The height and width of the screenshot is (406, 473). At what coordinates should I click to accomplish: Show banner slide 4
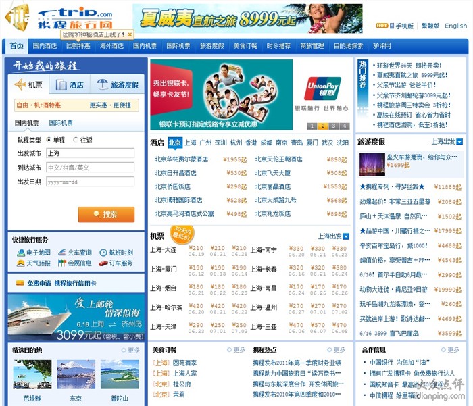click(x=344, y=126)
